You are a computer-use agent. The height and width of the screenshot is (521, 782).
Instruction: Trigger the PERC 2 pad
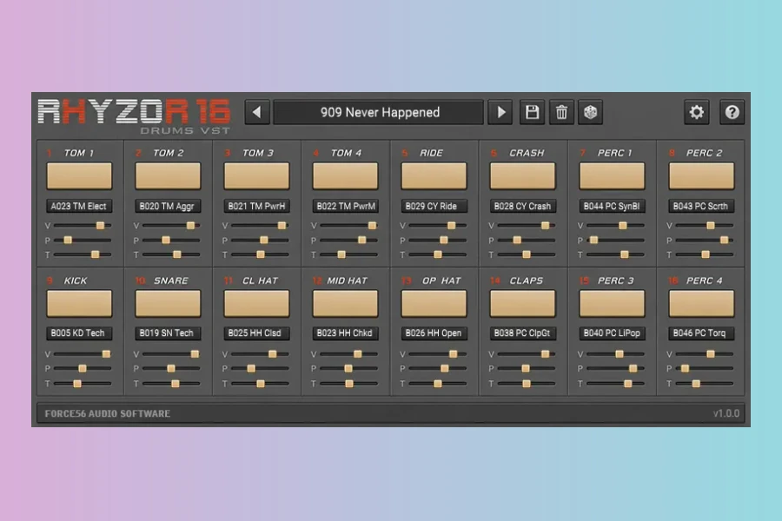(701, 175)
